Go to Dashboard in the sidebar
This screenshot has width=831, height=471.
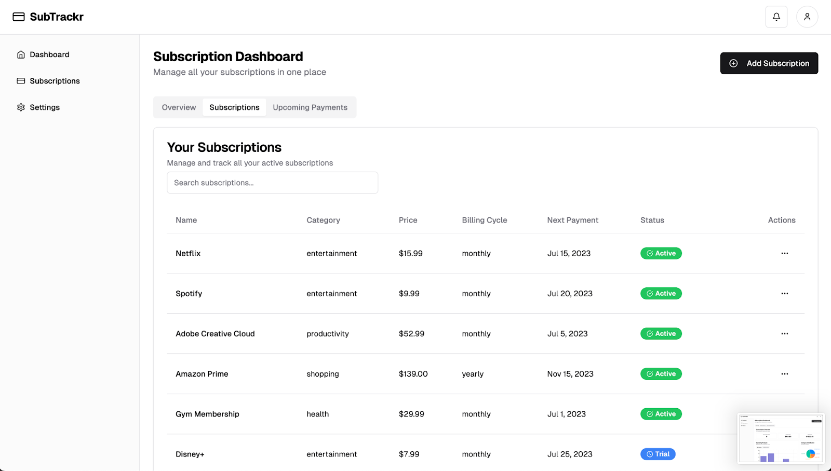coord(49,54)
